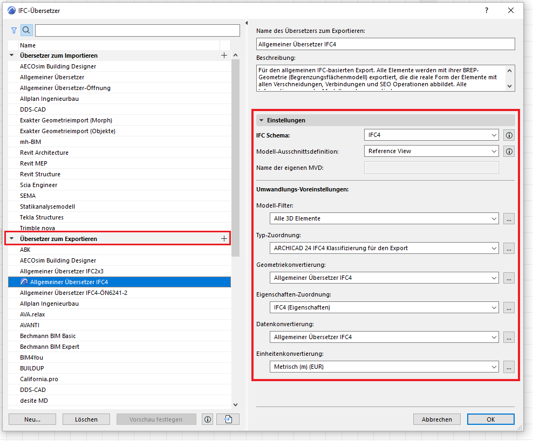This screenshot has width=533, height=441.
Task: Open the IFC Schema dropdown
Action: click(x=431, y=135)
